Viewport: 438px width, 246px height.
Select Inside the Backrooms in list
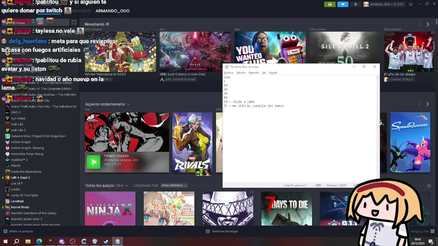click(x=26, y=172)
